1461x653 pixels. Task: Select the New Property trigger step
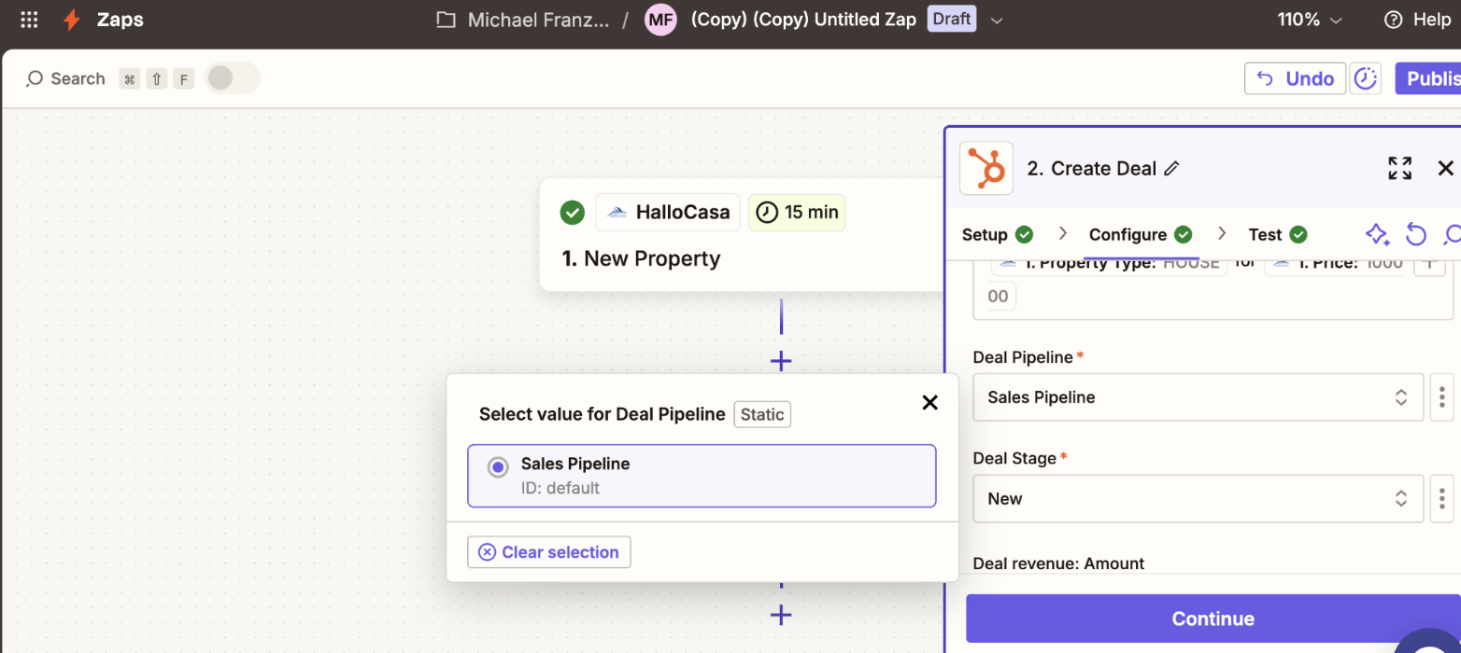coord(743,235)
